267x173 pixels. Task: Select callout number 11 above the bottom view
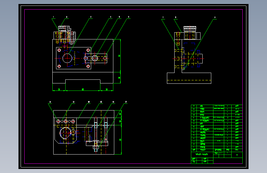pyautogui.click(x=73, y=102)
